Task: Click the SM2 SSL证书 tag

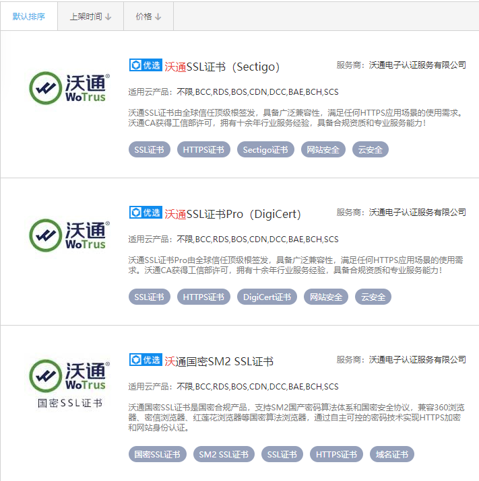Action: 224,454
